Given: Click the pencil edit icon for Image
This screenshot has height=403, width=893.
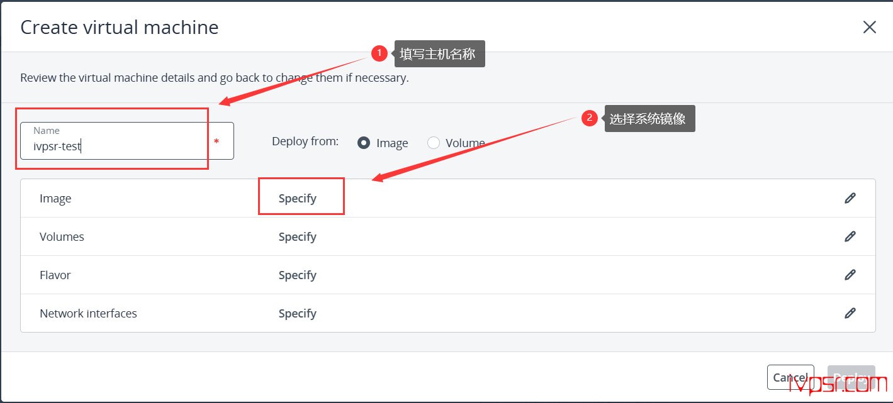Looking at the screenshot, I should [850, 198].
